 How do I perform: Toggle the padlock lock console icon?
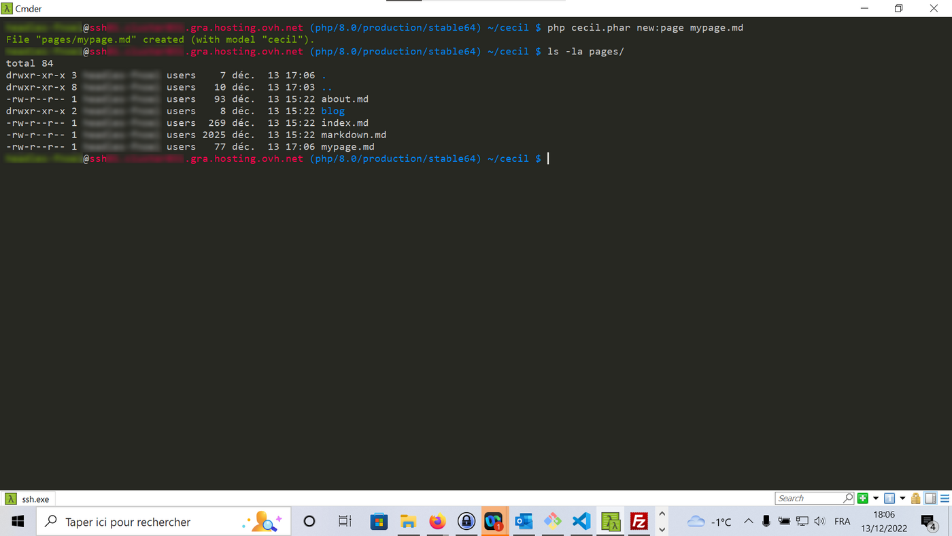pos(916,499)
